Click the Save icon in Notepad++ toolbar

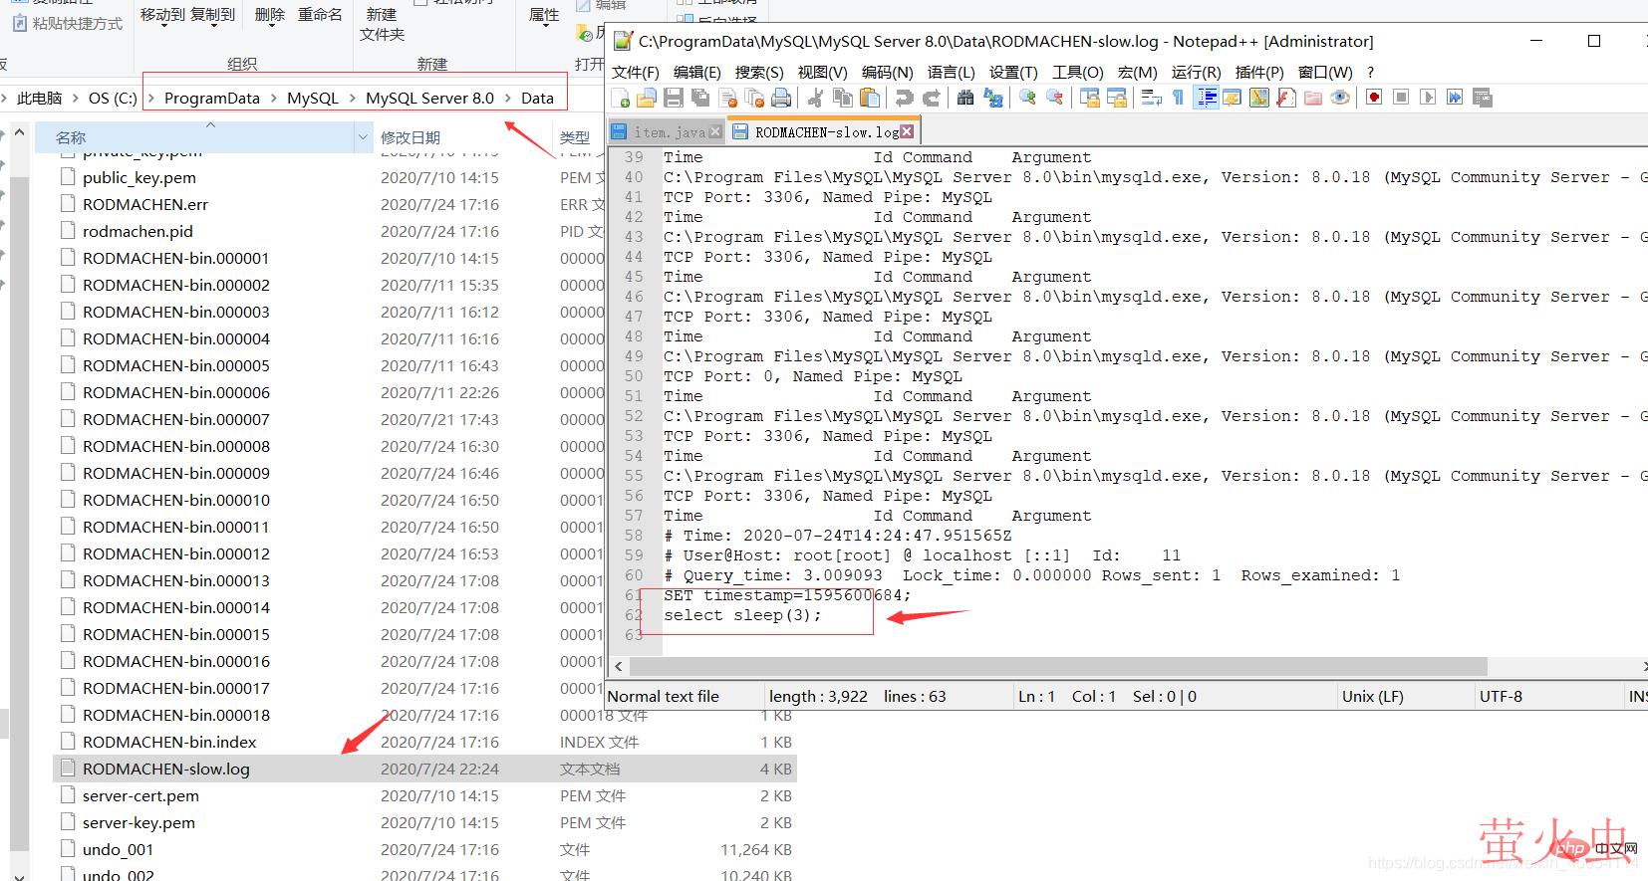pos(674,98)
